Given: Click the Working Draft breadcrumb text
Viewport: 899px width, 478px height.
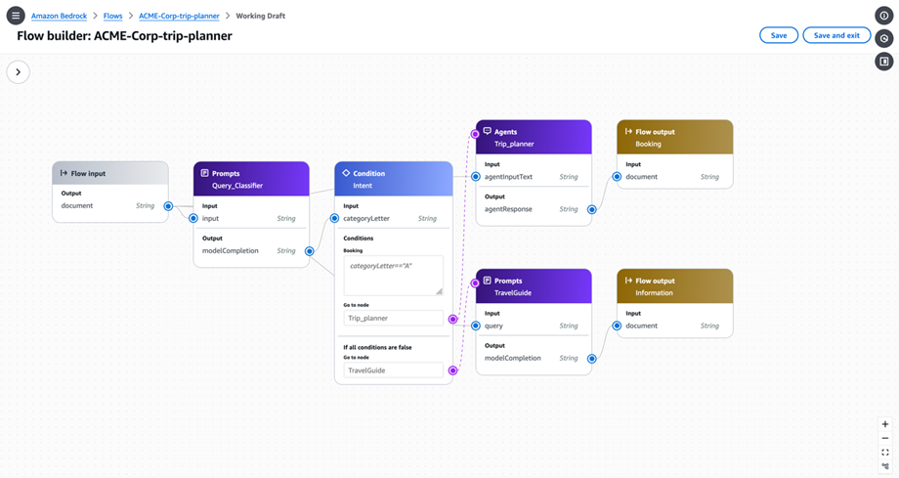Looking at the screenshot, I should coord(260,16).
